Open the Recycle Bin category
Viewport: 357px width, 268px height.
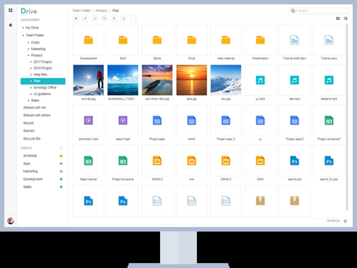coord(32,139)
